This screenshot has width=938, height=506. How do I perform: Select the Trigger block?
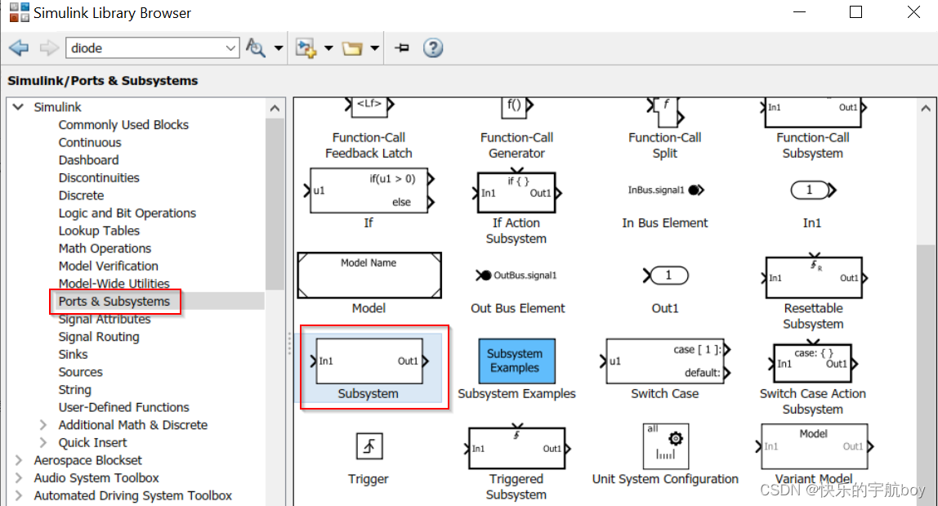(369, 446)
